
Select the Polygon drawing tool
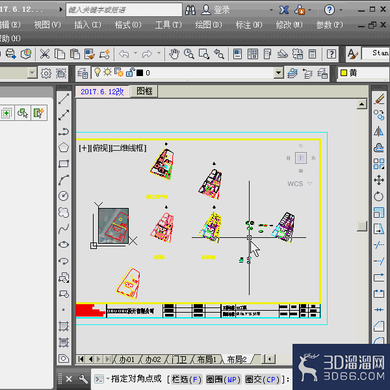[x=64, y=148]
